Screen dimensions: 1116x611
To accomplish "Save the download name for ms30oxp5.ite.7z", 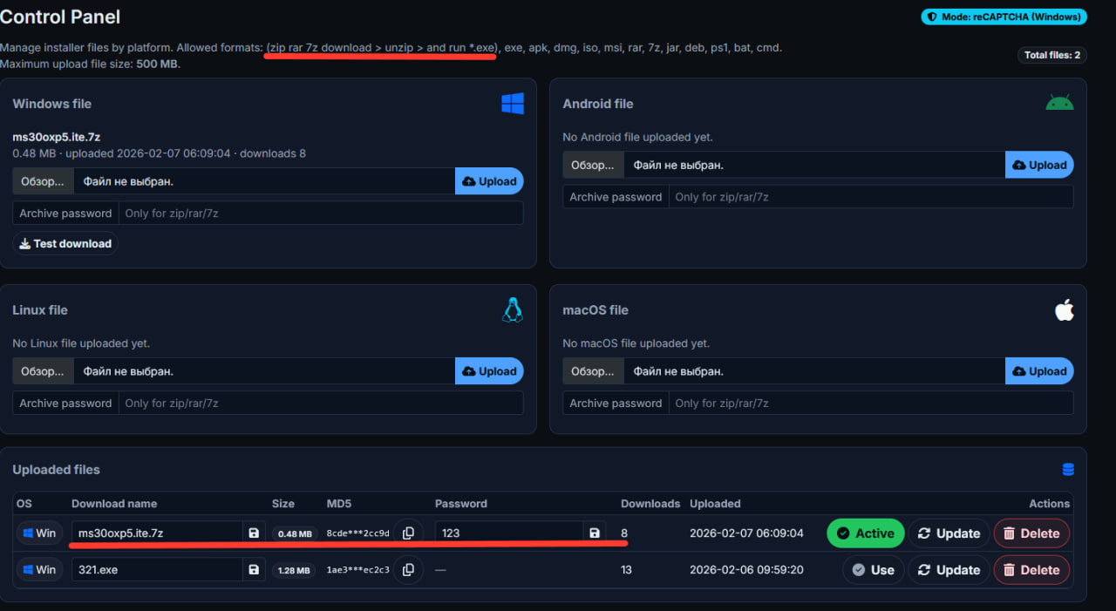I will [x=254, y=533].
